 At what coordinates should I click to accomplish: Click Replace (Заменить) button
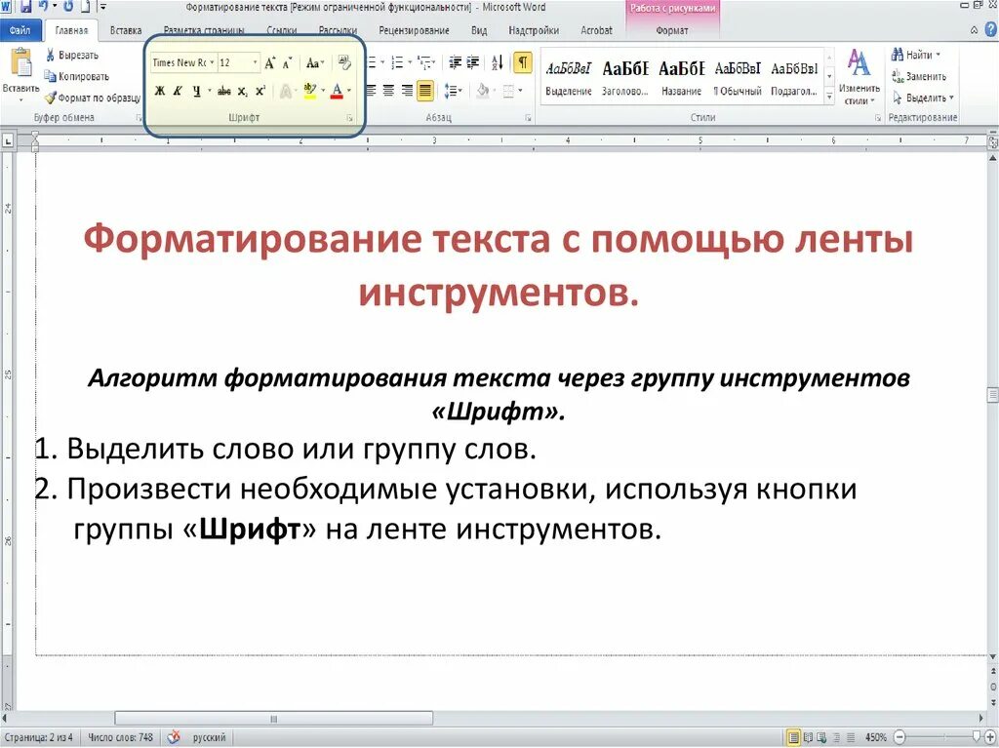(x=919, y=76)
